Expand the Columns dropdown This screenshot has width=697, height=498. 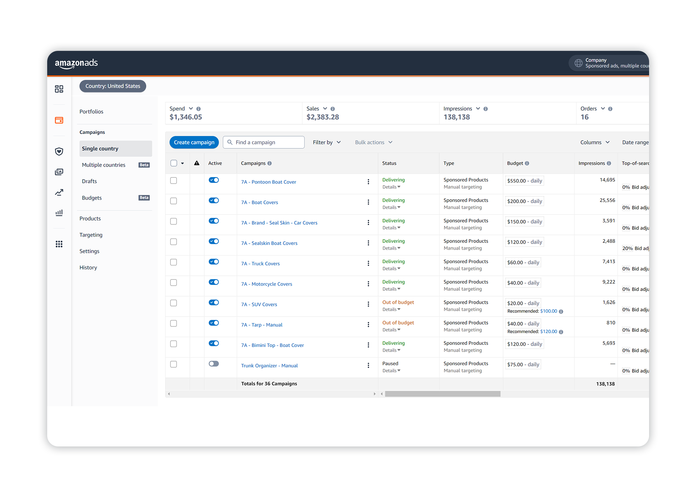[x=595, y=142]
